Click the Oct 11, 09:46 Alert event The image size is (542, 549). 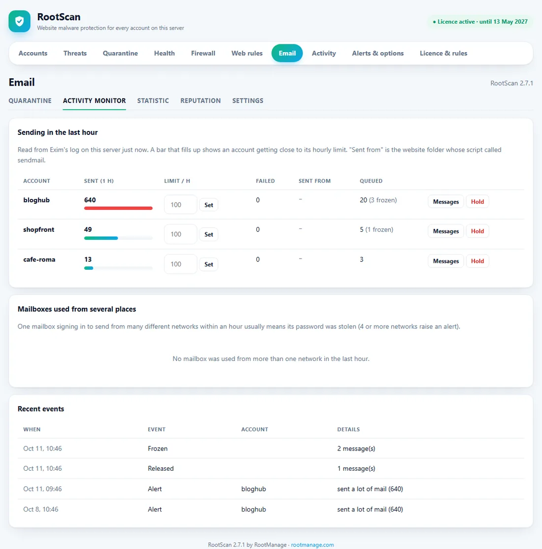(271, 489)
